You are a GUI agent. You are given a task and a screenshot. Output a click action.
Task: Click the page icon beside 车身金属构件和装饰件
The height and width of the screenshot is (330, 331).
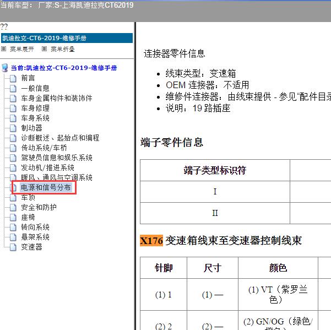click(x=13, y=98)
